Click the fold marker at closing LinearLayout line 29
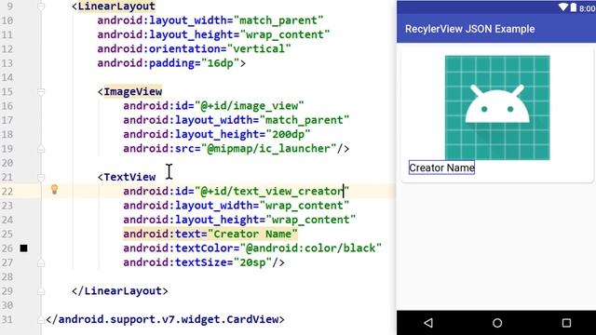 [x=41, y=291]
